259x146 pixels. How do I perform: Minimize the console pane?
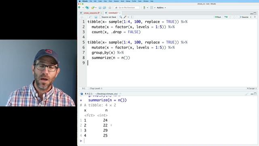tap(252, 94)
